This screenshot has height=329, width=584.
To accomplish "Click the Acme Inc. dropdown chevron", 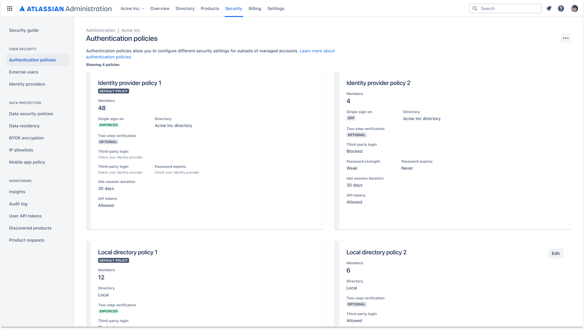I will pos(144,8).
